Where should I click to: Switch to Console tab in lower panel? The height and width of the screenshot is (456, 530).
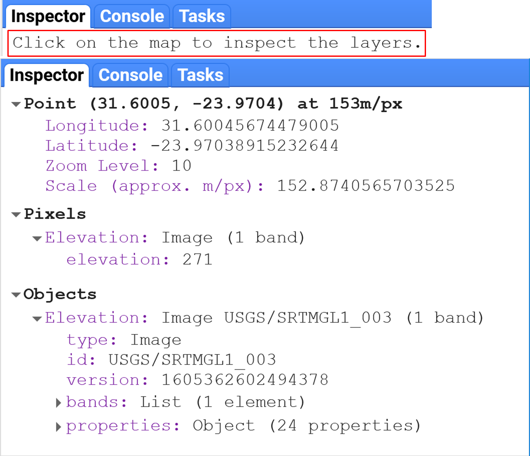pos(130,75)
